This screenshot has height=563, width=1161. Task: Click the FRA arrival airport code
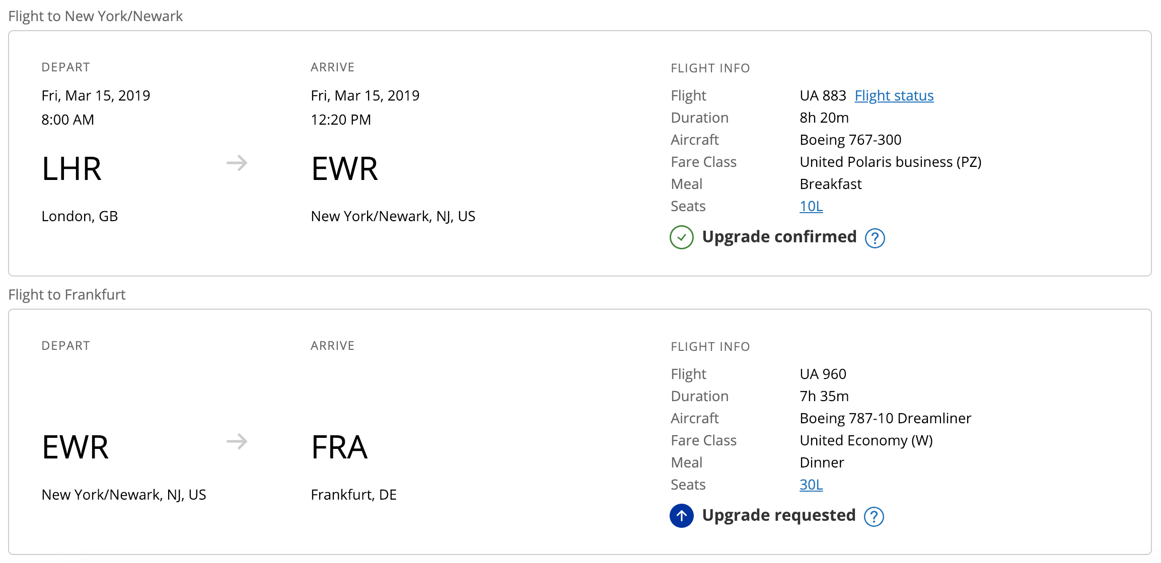click(x=339, y=447)
